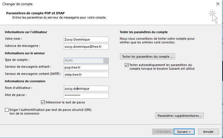223x138 pixels.
Task: Focus the Votre nom field
Action: pyautogui.click(x=86, y=39)
